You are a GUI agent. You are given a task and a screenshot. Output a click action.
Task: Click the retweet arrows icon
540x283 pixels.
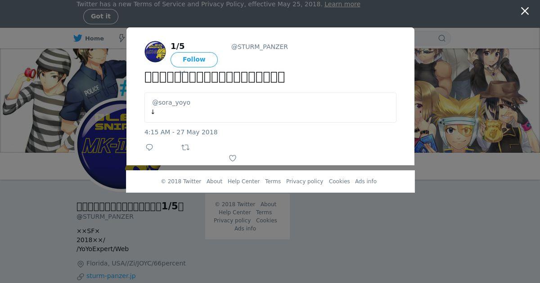tap(185, 147)
